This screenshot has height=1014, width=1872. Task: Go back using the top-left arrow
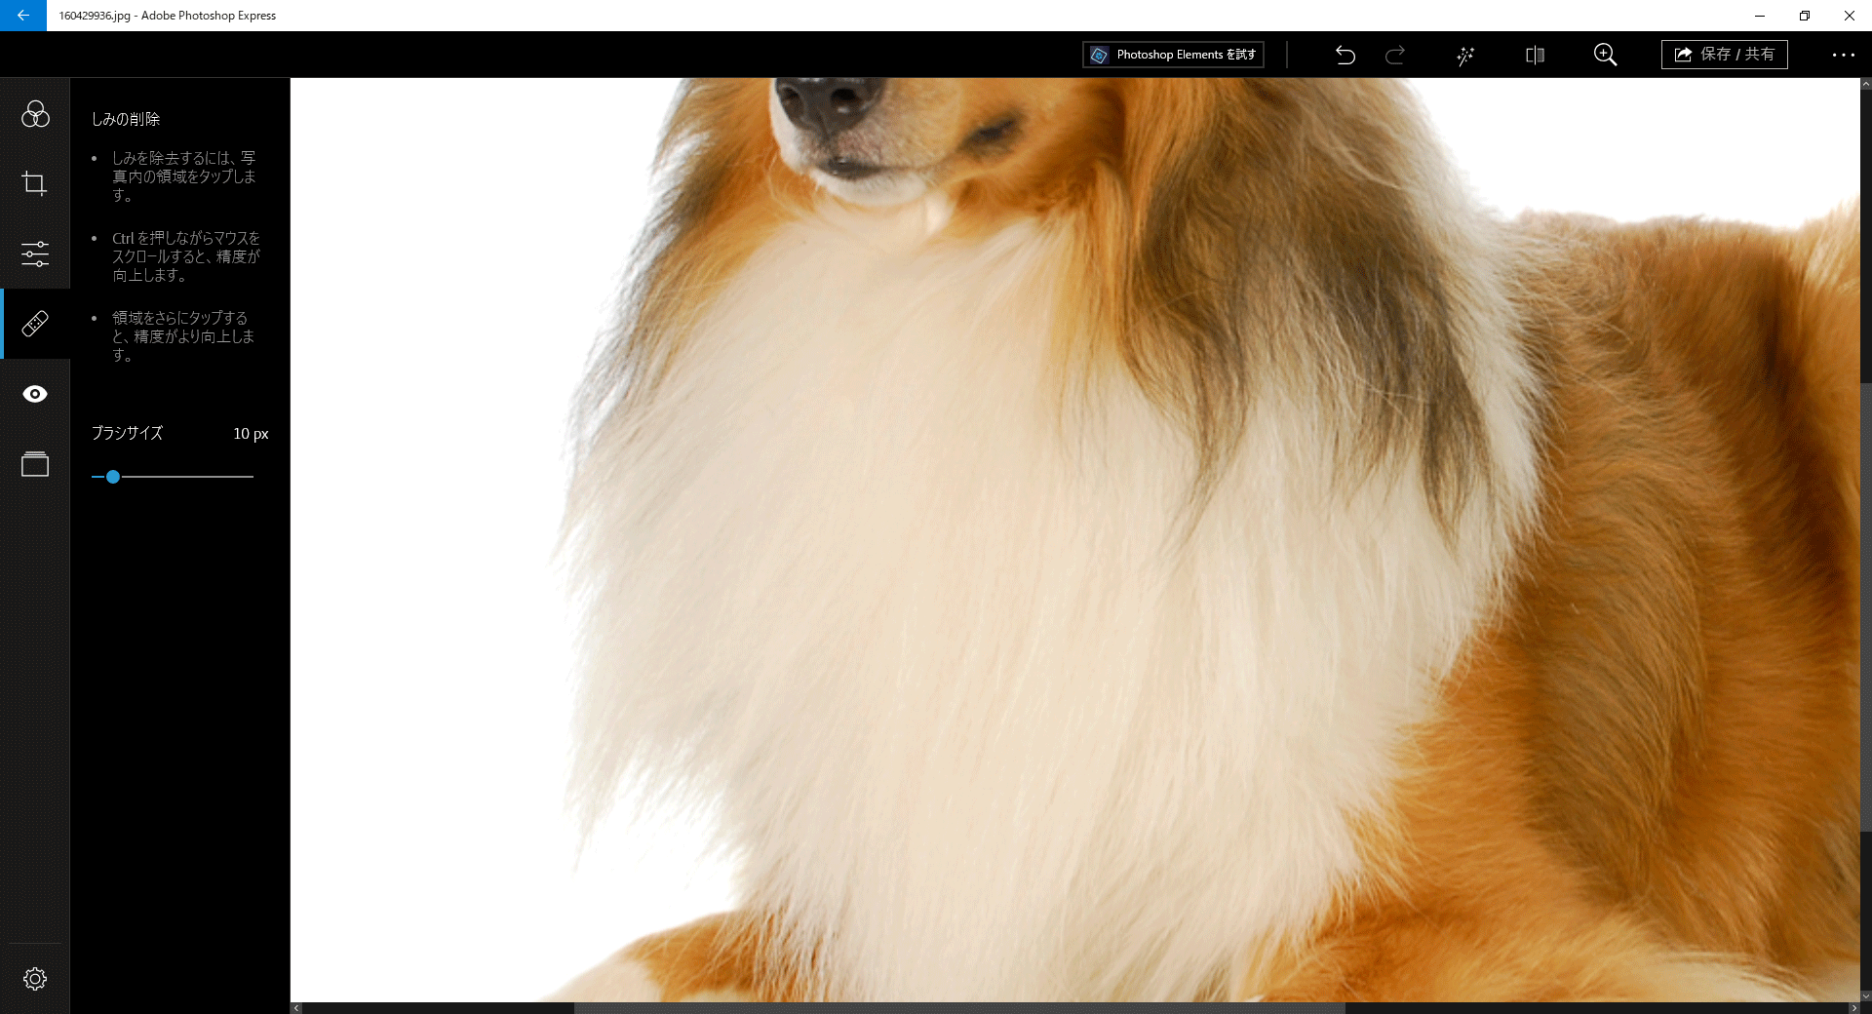pyautogui.click(x=22, y=16)
